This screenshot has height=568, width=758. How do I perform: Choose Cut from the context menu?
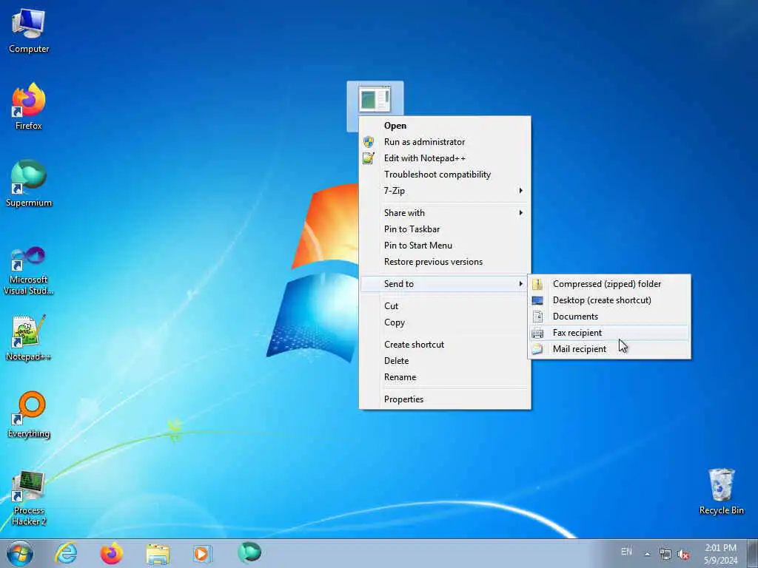(x=445, y=306)
